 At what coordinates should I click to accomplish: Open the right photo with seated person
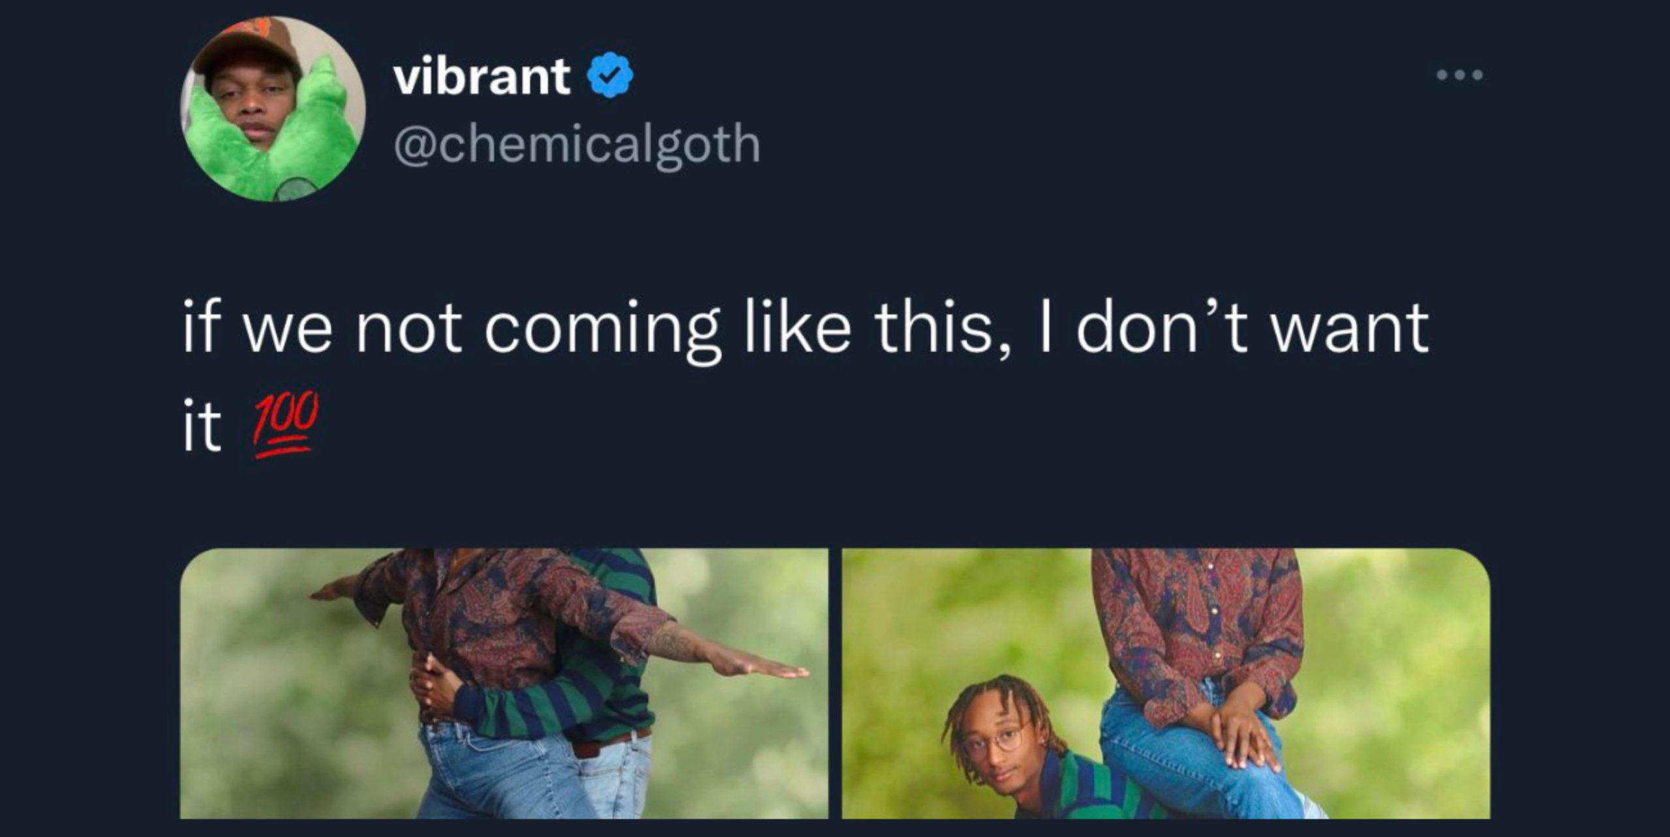(x=1166, y=683)
